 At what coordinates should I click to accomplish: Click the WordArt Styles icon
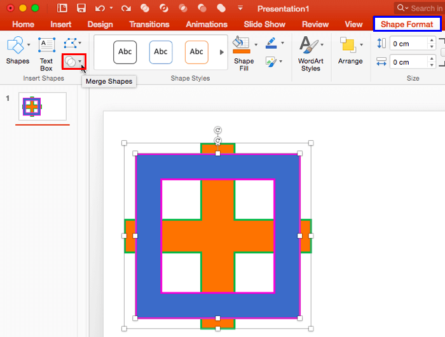pyautogui.click(x=309, y=45)
